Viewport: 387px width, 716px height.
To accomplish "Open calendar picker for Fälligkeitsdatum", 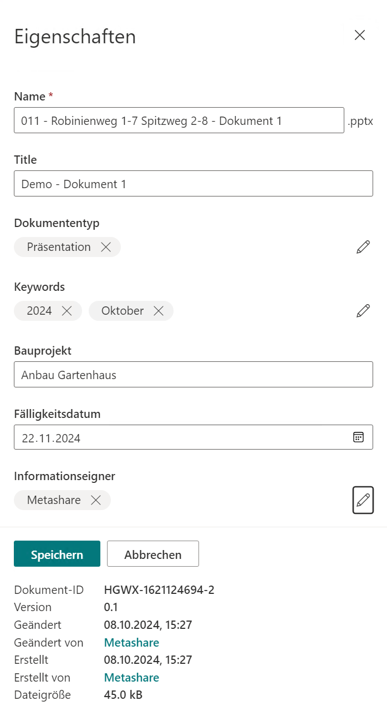I will tap(358, 437).
